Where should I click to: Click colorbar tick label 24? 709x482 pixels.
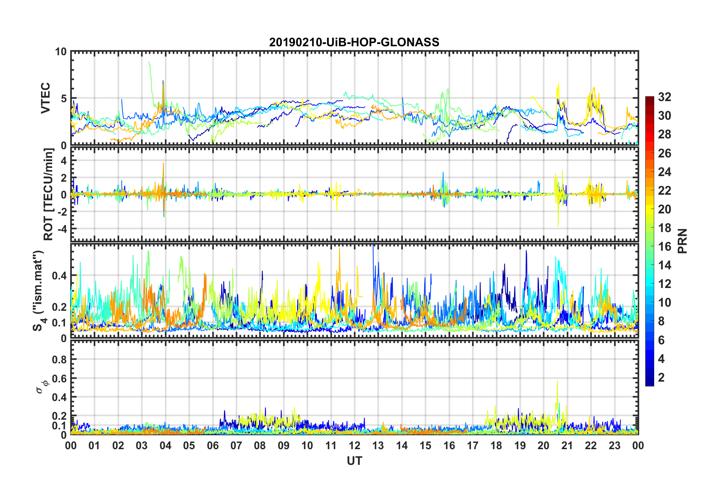[x=665, y=172]
